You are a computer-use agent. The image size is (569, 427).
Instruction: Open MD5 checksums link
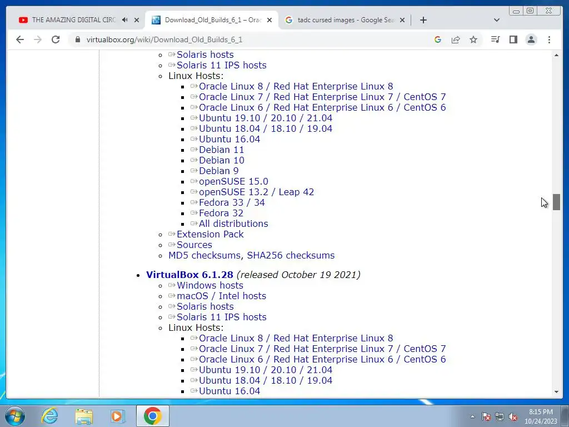coord(204,255)
